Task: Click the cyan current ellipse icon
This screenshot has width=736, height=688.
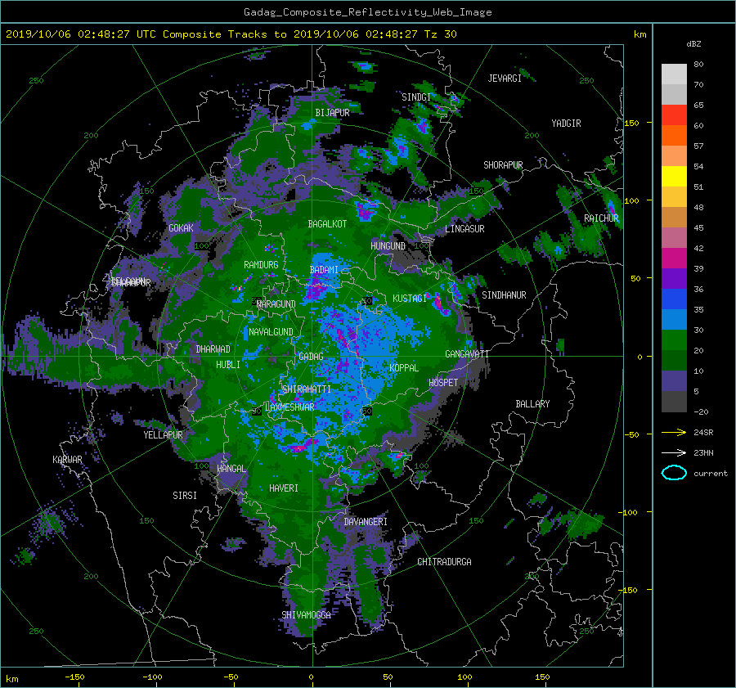Action: point(674,473)
